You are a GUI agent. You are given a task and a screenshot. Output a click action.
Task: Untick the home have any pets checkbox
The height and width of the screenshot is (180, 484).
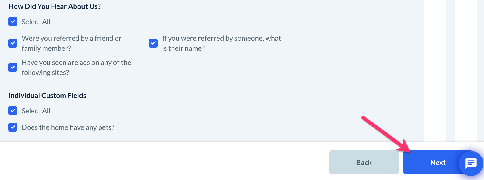coord(13,127)
